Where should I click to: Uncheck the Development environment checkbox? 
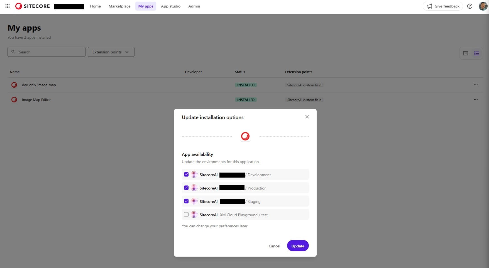(x=186, y=174)
